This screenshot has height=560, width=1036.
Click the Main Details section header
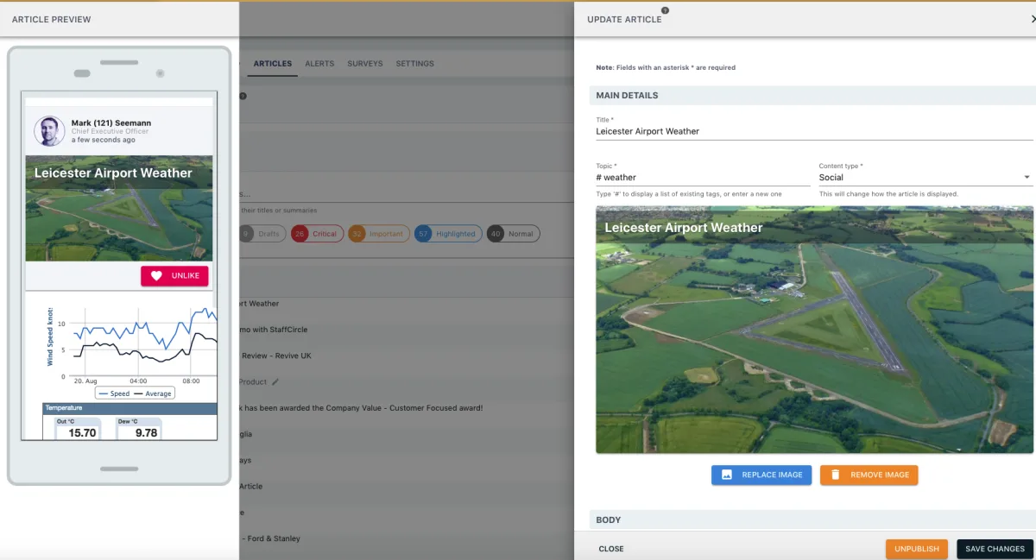click(x=814, y=95)
